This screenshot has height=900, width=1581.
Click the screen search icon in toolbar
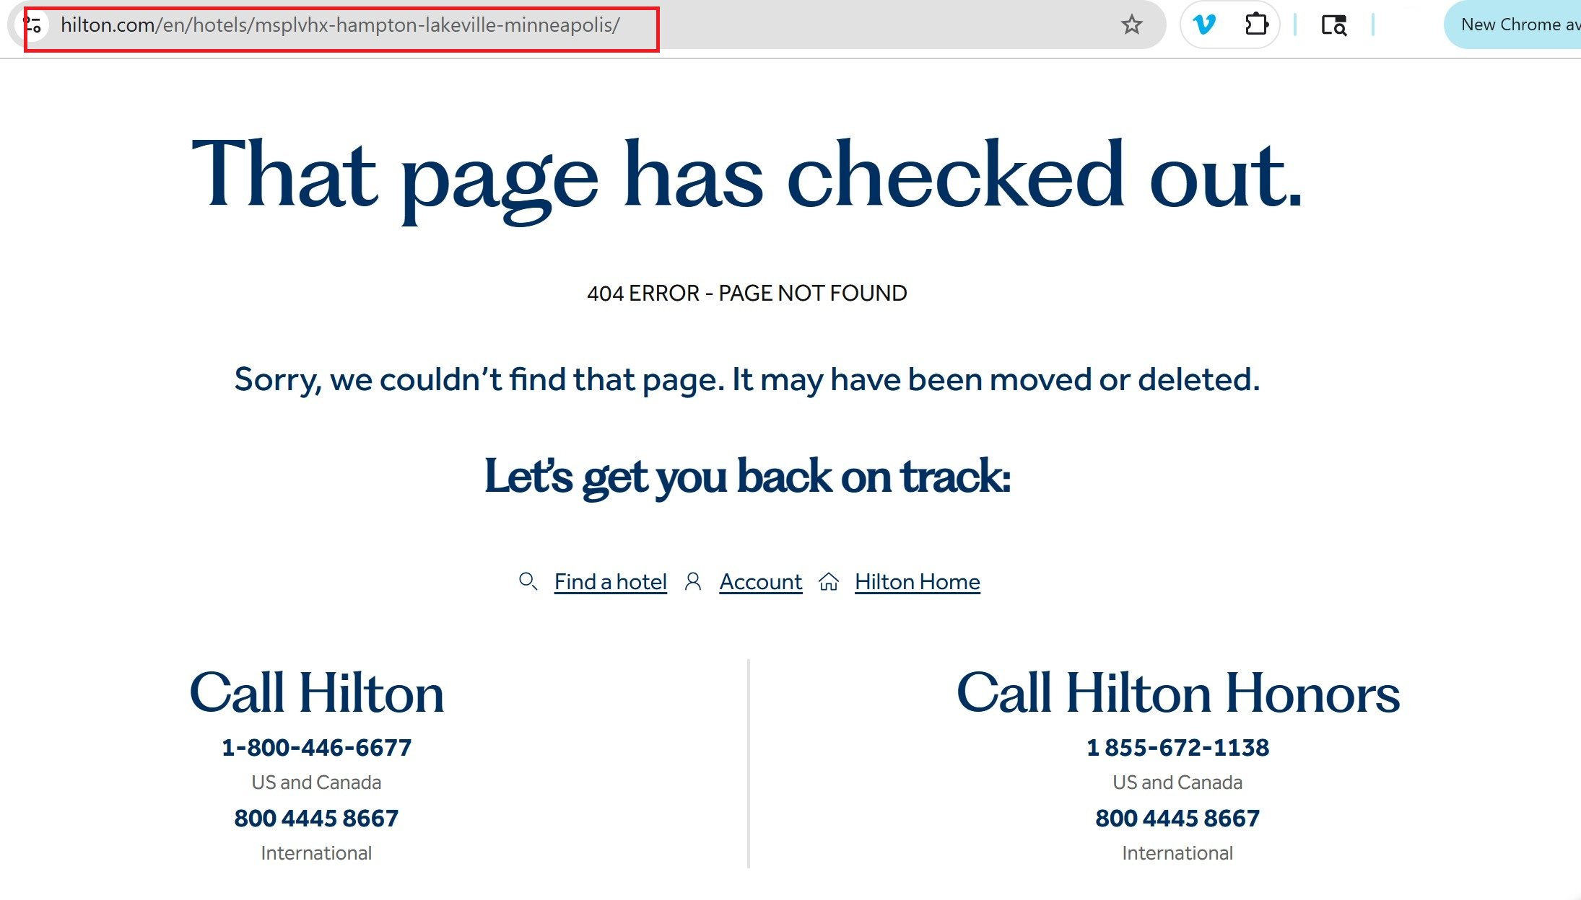coord(1334,25)
